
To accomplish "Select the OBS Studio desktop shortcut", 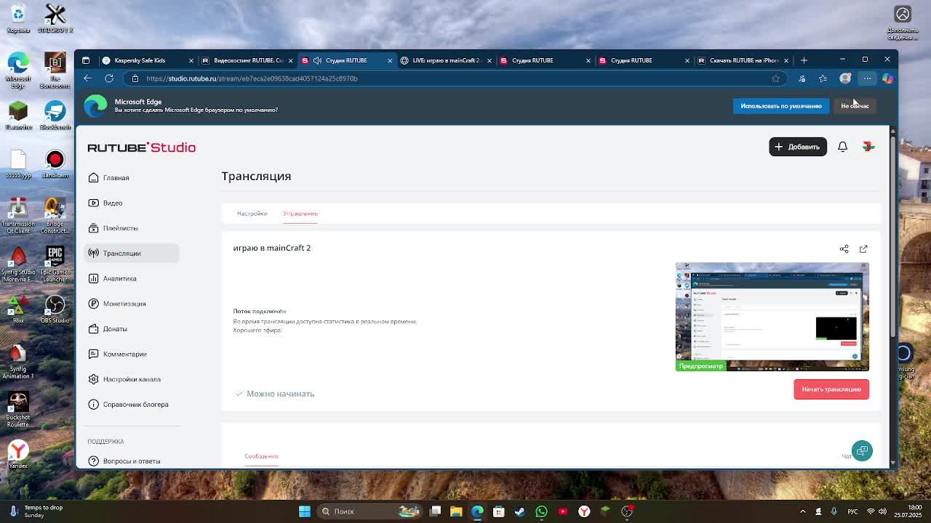I will pyautogui.click(x=55, y=308).
